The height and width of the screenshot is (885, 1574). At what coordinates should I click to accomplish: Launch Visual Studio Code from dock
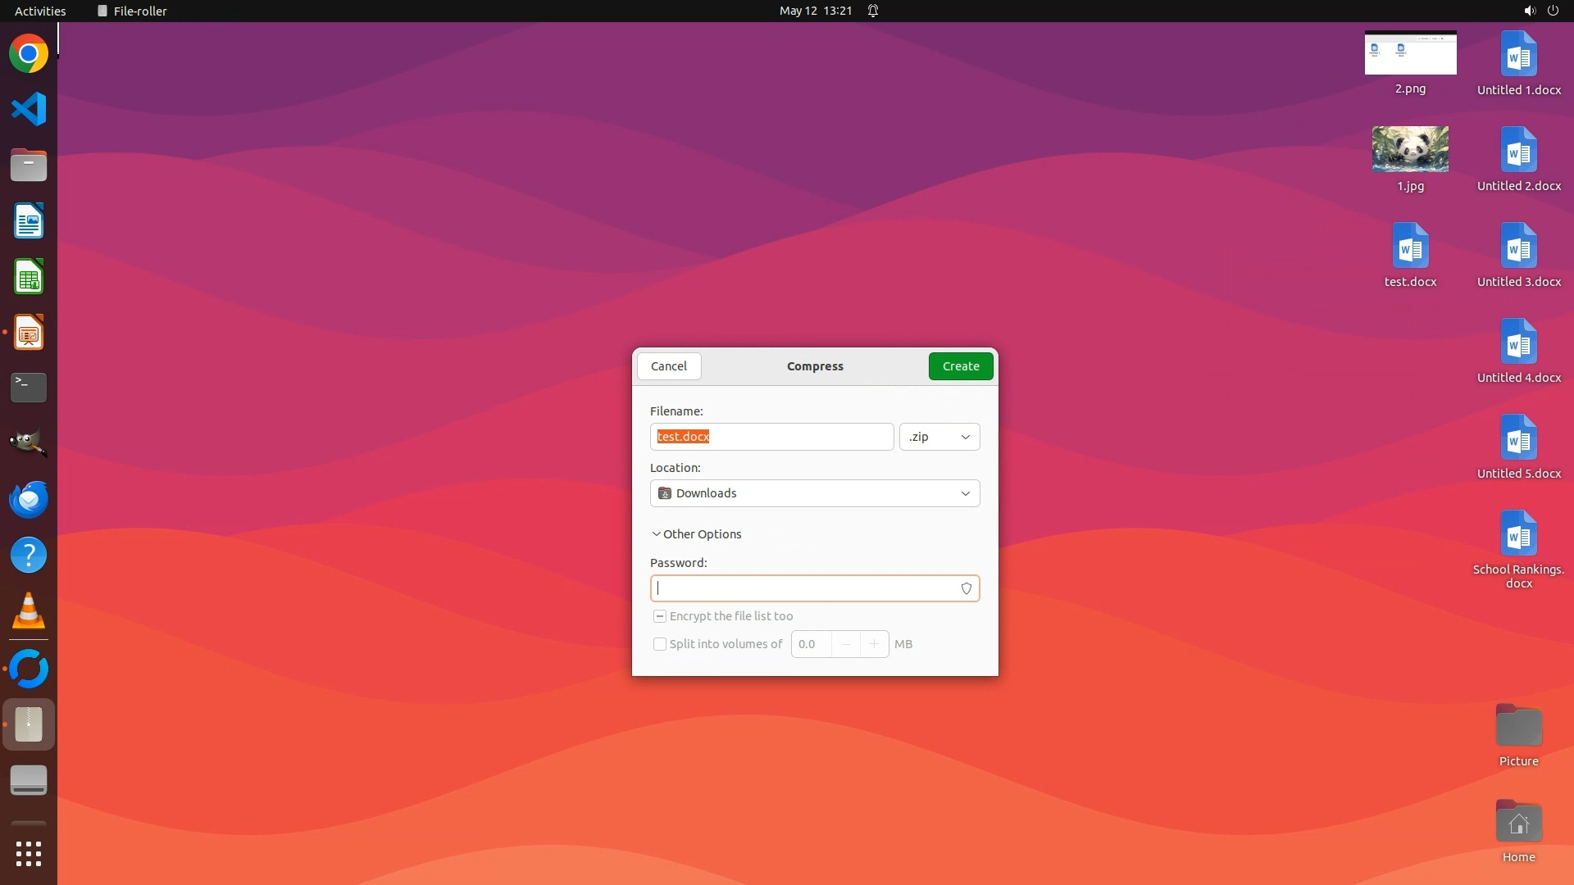coord(29,109)
